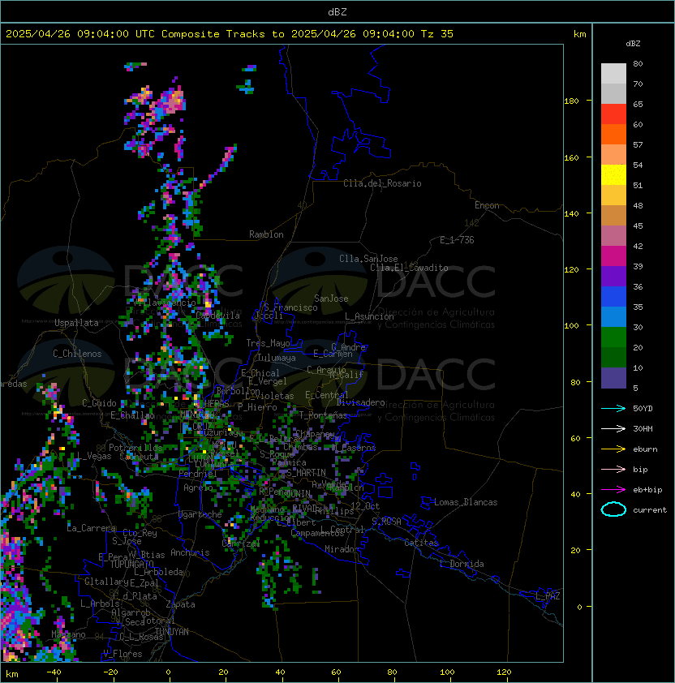Click the 160 mark on vertical km axis
675x683 pixels.
pyautogui.click(x=571, y=157)
